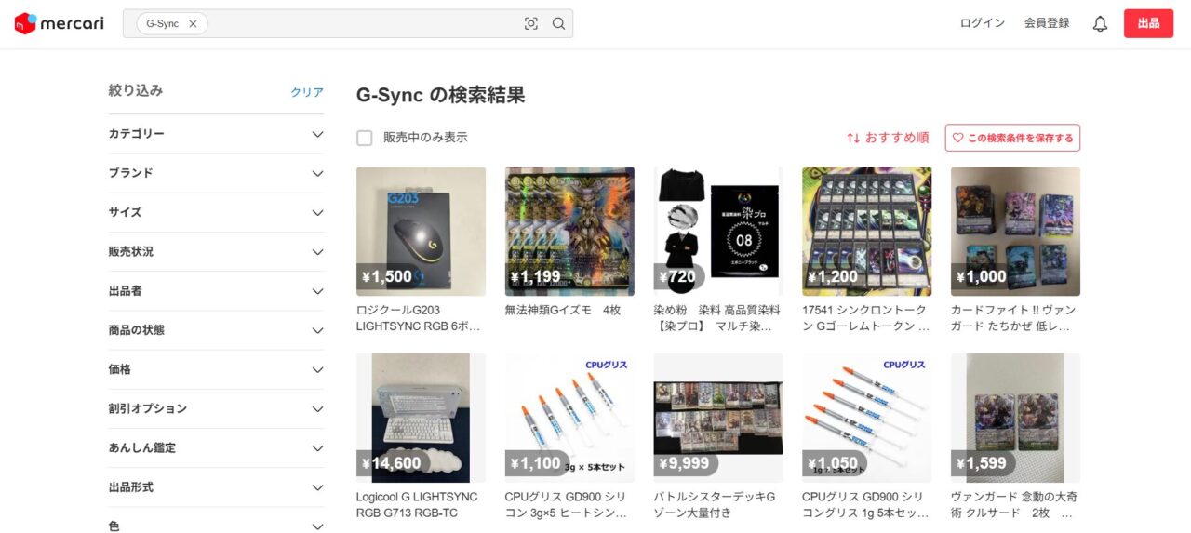Click the ¥14,600 price tag
1191x533 pixels.
tap(392, 463)
